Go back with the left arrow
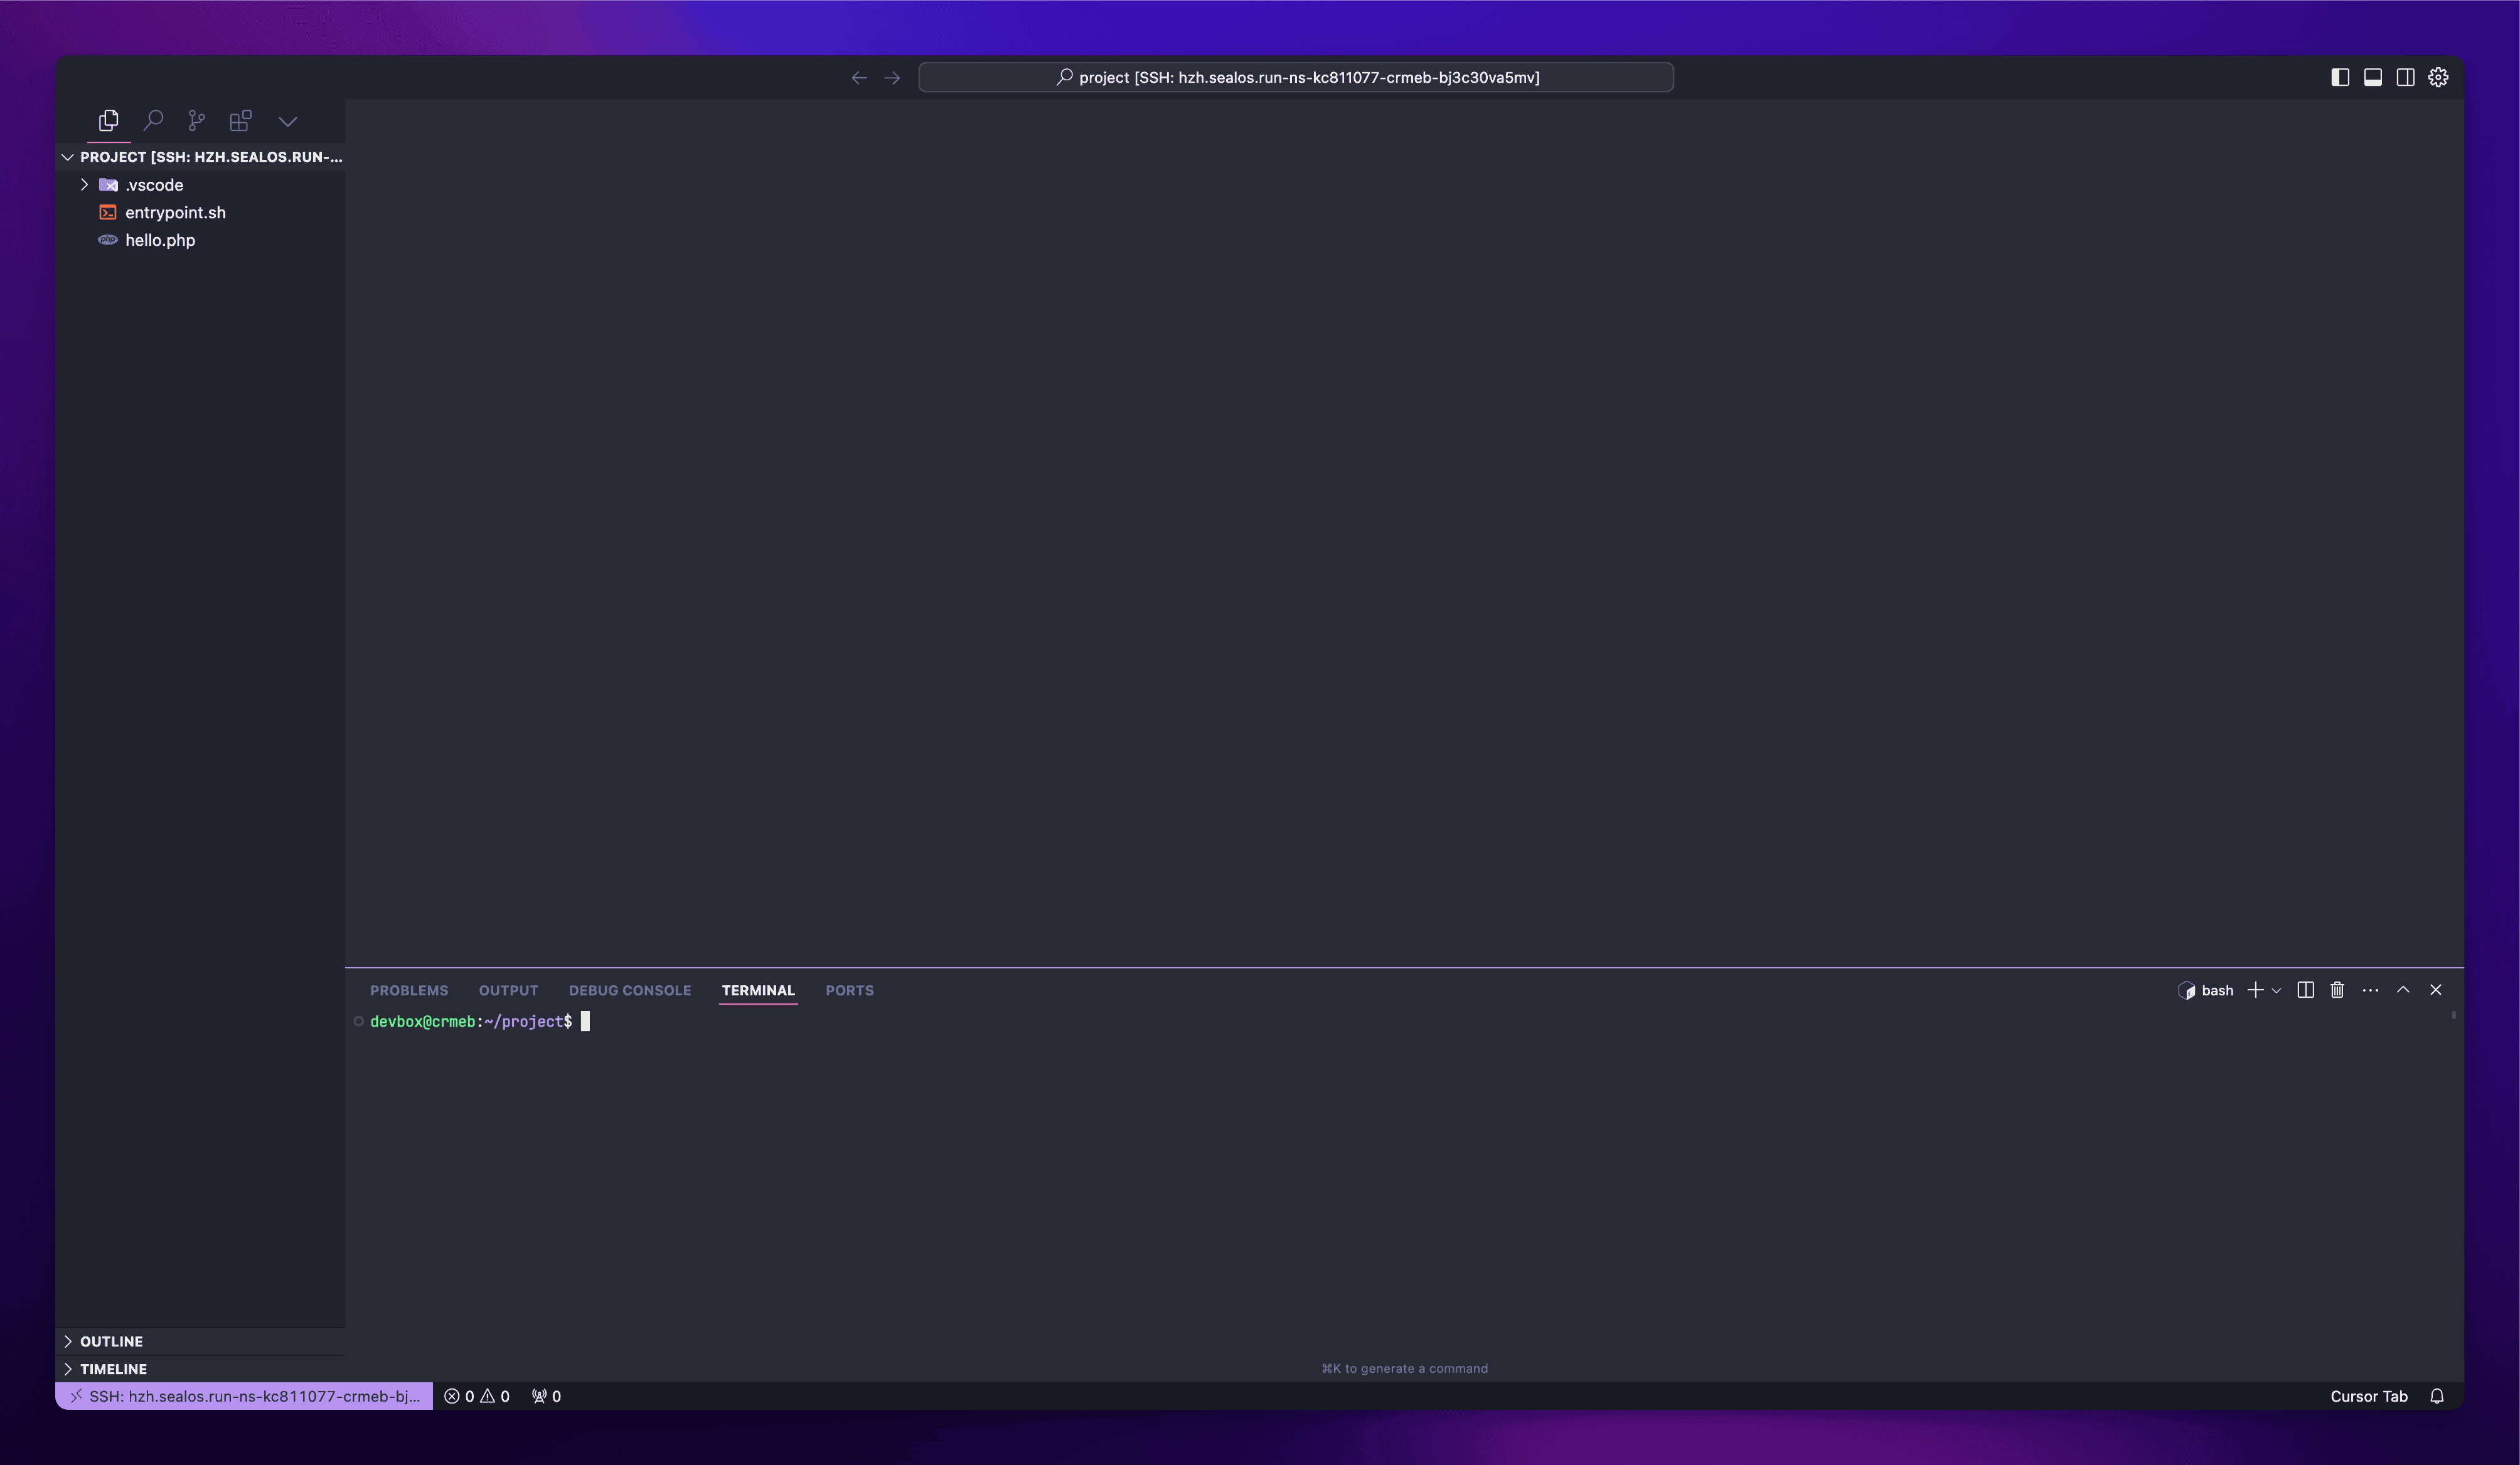This screenshot has width=2520, height=1465. pyautogui.click(x=859, y=77)
